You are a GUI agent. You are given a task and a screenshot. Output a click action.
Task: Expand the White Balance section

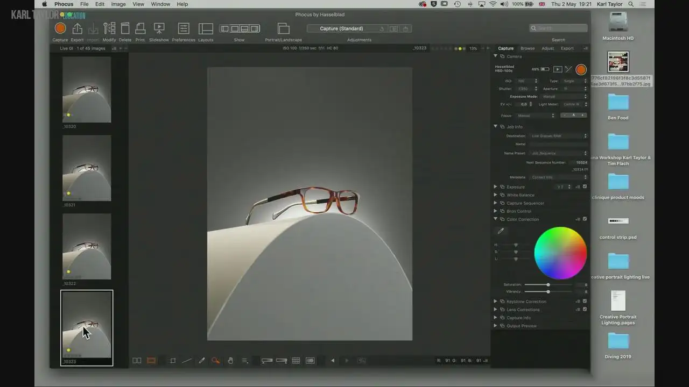click(496, 195)
